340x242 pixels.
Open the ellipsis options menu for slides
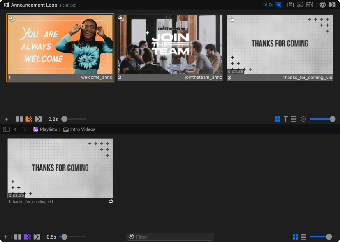(304, 119)
